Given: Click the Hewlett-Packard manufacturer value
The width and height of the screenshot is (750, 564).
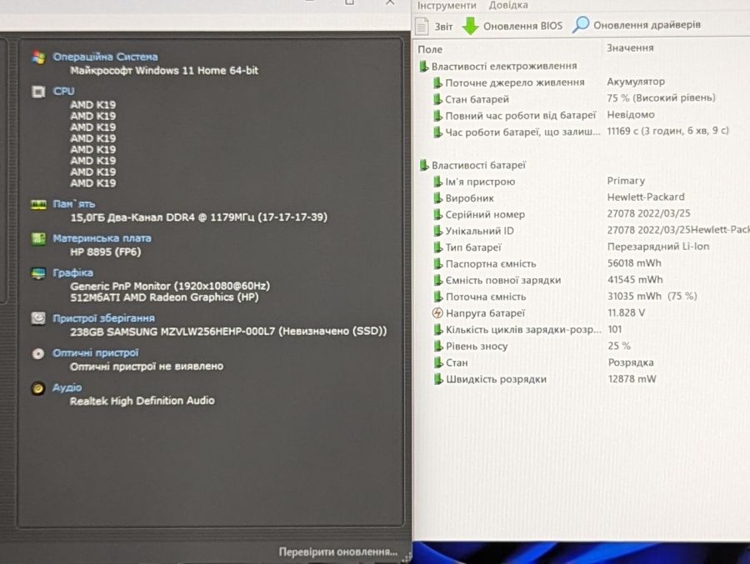Looking at the screenshot, I should click(x=646, y=197).
